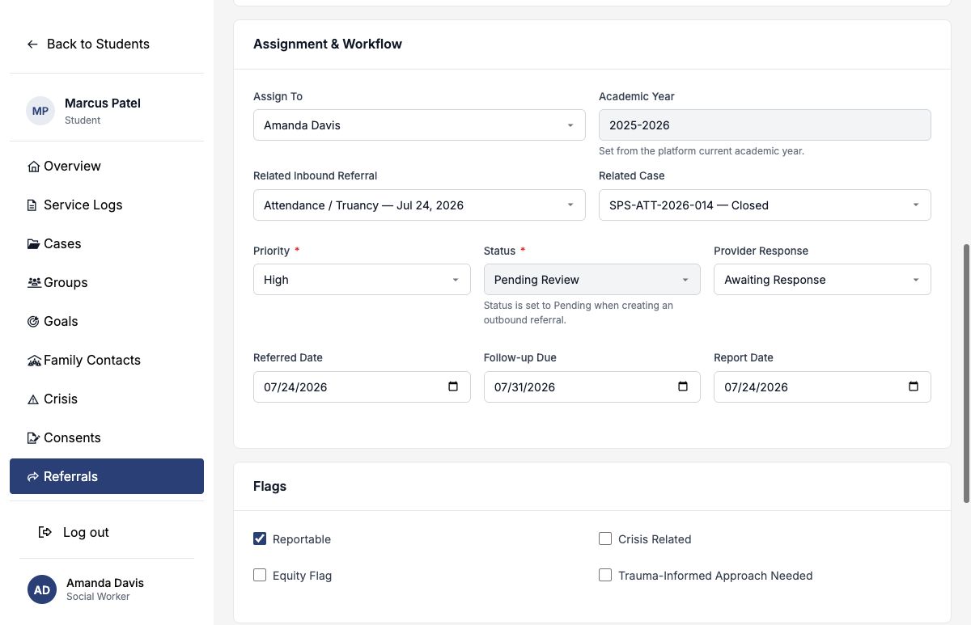Click the Family Contacts icon
The width and height of the screenshot is (971, 625).
pyautogui.click(x=34, y=361)
